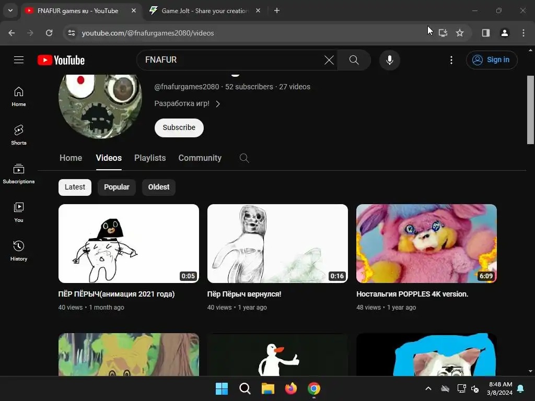Open the tray volume muted icon
The image size is (535, 401).
click(475, 388)
